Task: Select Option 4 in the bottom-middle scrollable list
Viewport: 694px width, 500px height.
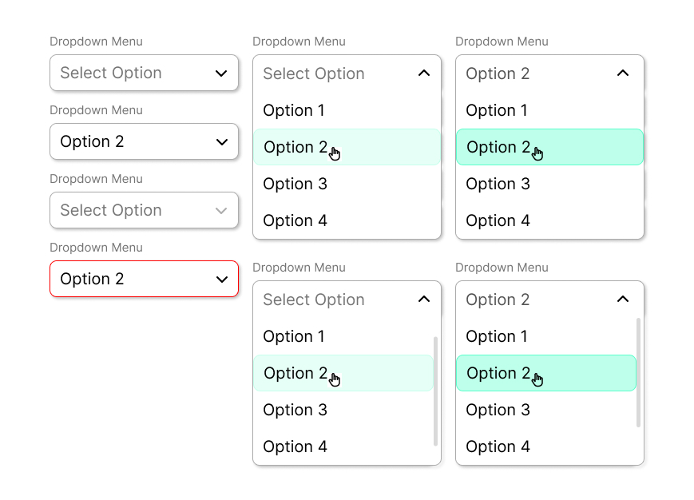Action: [343, 446]
